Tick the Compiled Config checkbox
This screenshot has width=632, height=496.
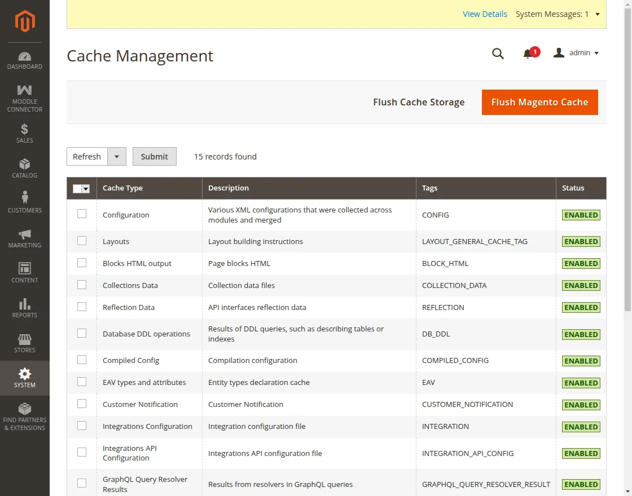82,360
